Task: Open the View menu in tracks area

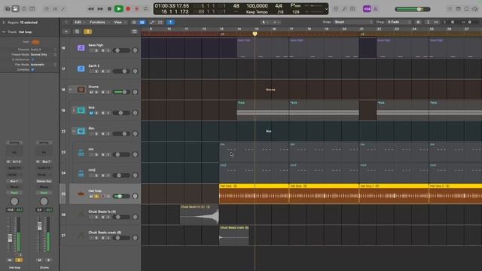Action: [x=120, y=22]
